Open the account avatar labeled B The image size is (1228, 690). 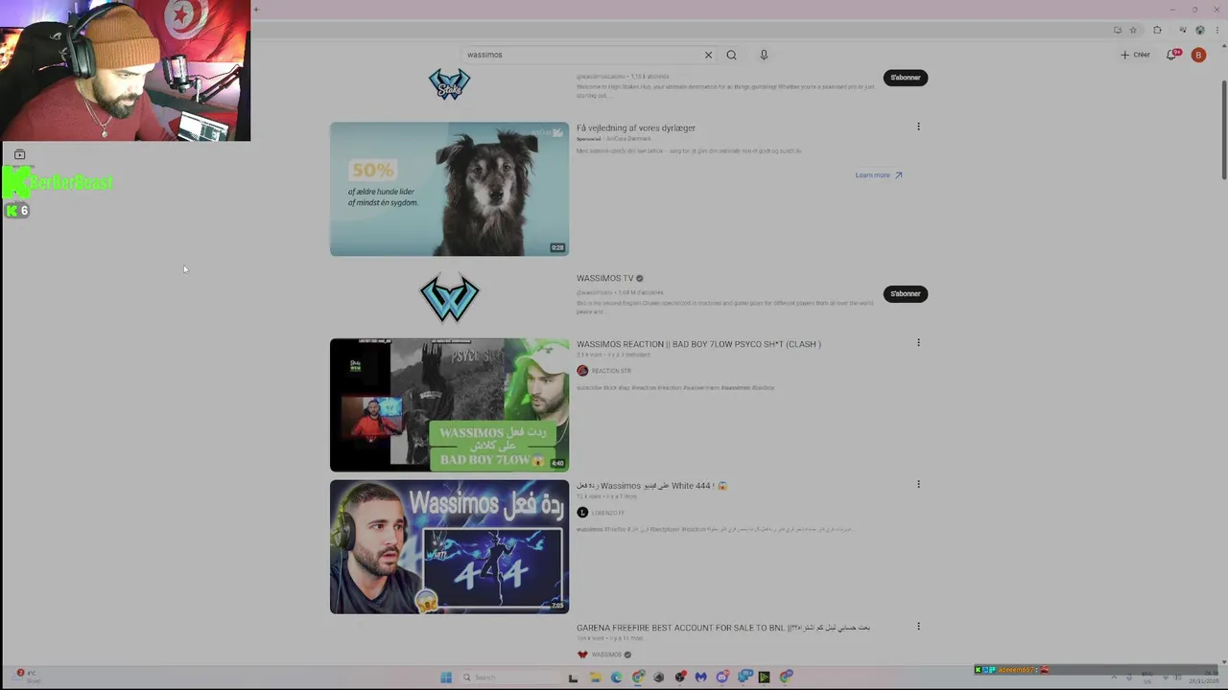(1198, 55)
